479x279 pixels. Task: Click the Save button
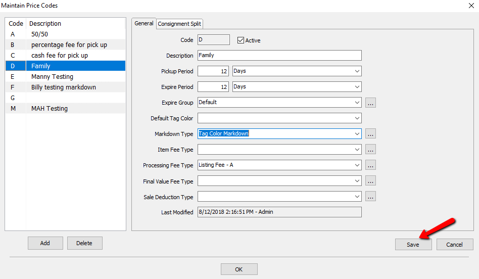pos(413,245)
